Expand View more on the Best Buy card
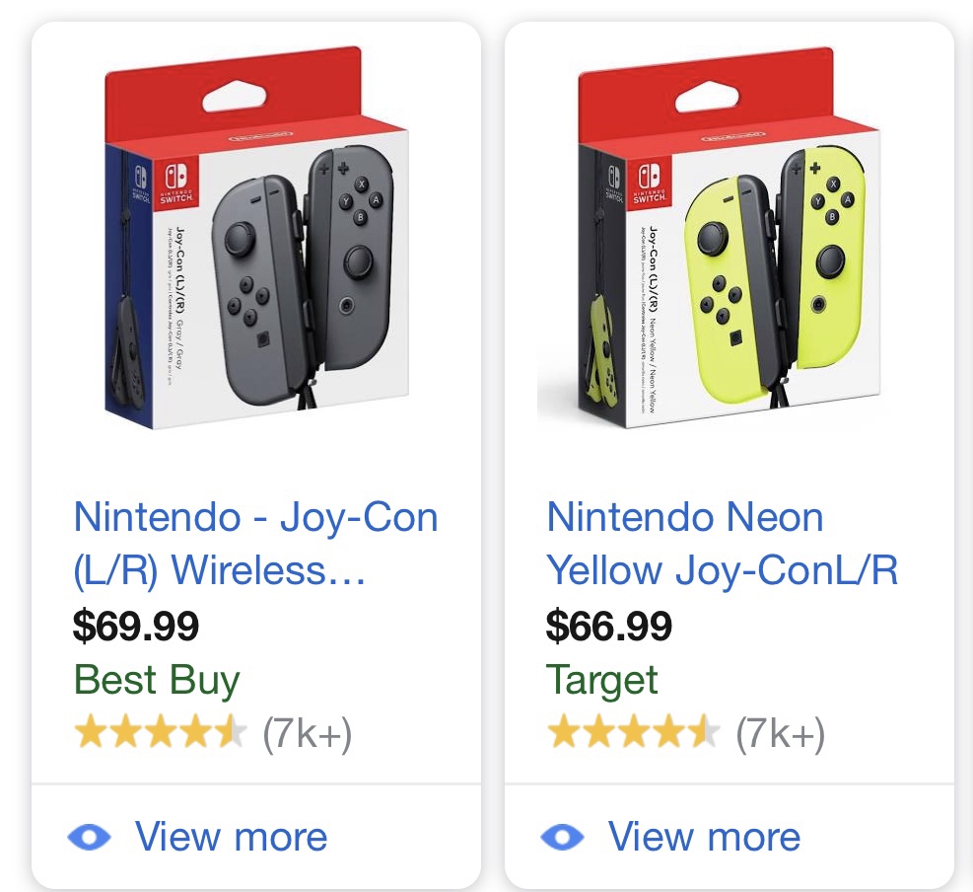The width and height of the screenshot is (973, 892). point(231,838)
